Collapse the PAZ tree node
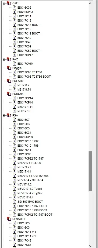The width and height of the screenshot is (98, 248). (4, 59)
